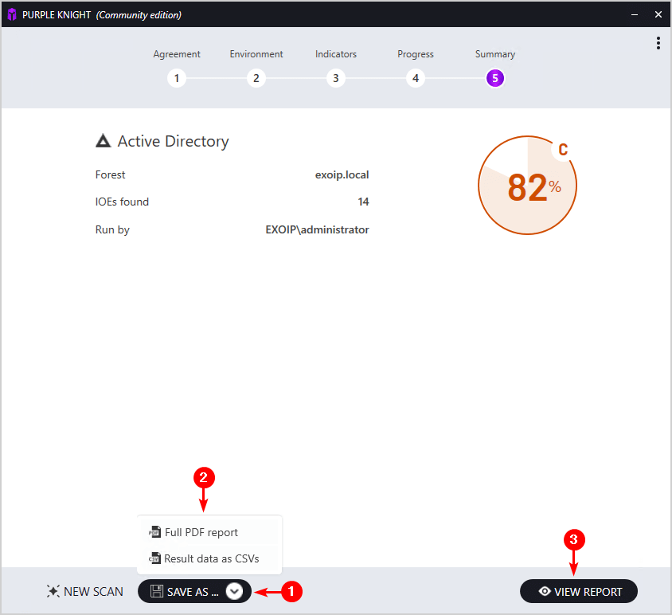The image size is (672, 615).
Task: Expand the Save As dropdown chevron
Action: pyautogui.click(x=234, y=591)
